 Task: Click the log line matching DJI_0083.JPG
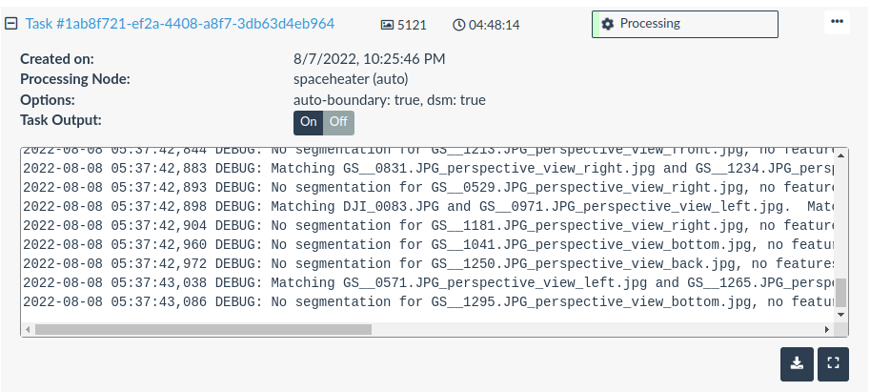(428, 207)
